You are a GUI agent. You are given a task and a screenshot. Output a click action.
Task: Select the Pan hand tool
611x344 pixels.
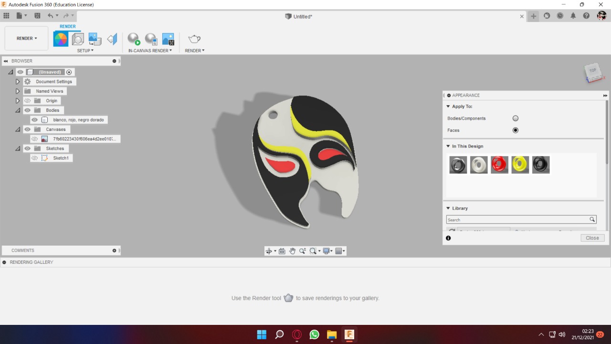[292, 251]
